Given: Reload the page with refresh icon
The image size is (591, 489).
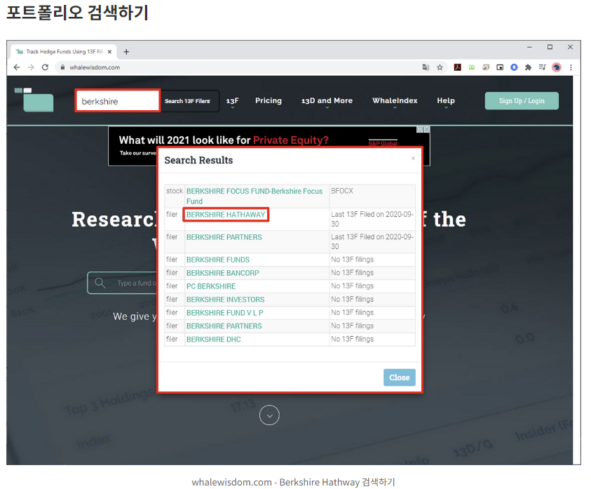Looking at the screenshot, I should click(46, 67).
